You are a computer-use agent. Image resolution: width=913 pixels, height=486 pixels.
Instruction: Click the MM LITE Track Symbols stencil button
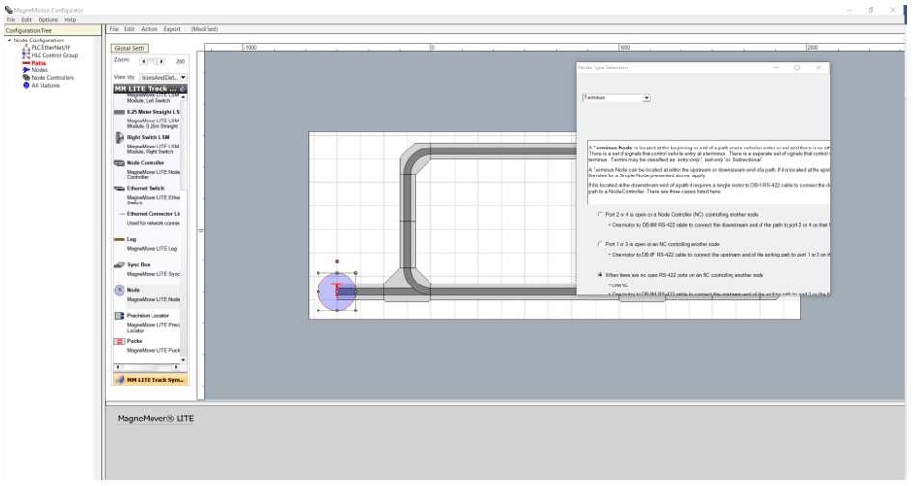(x=151, y=380)
